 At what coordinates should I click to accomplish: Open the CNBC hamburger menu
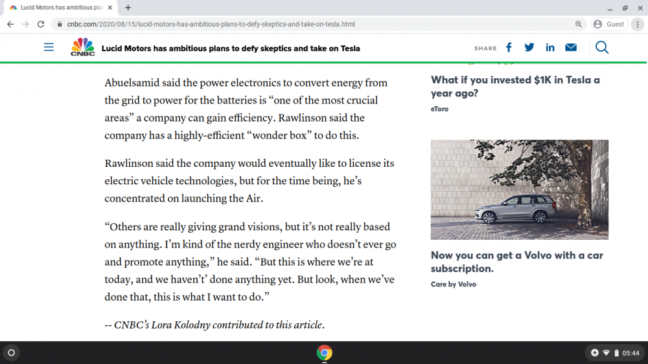(49, 47)
